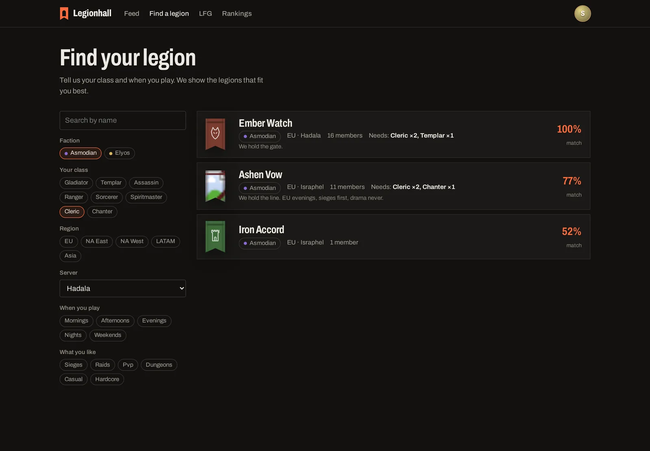Select the Sorcerer class chip
Screen dimensions: 650x451
pyautogui.click(x=107, y=197)
